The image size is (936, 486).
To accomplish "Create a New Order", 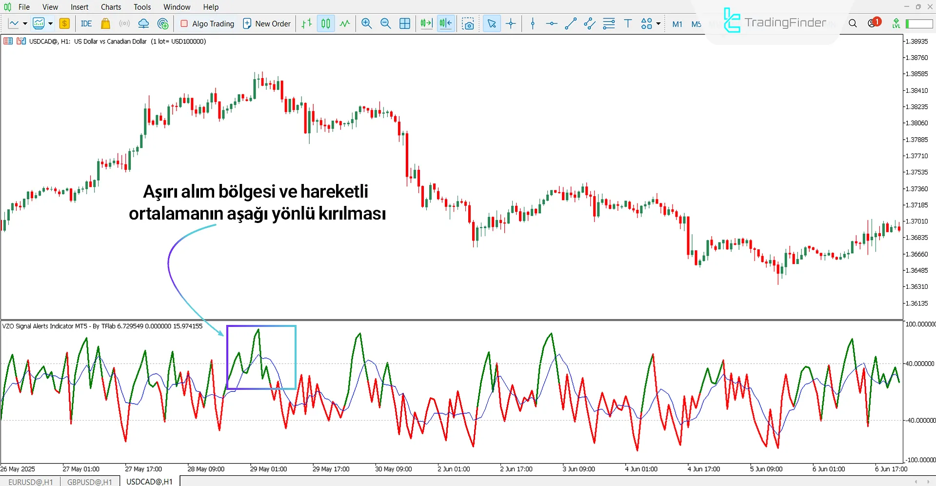I will pos(267,23).
